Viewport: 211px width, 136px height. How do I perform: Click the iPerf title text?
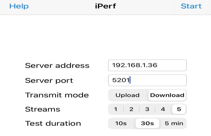(x=105, y=6)
